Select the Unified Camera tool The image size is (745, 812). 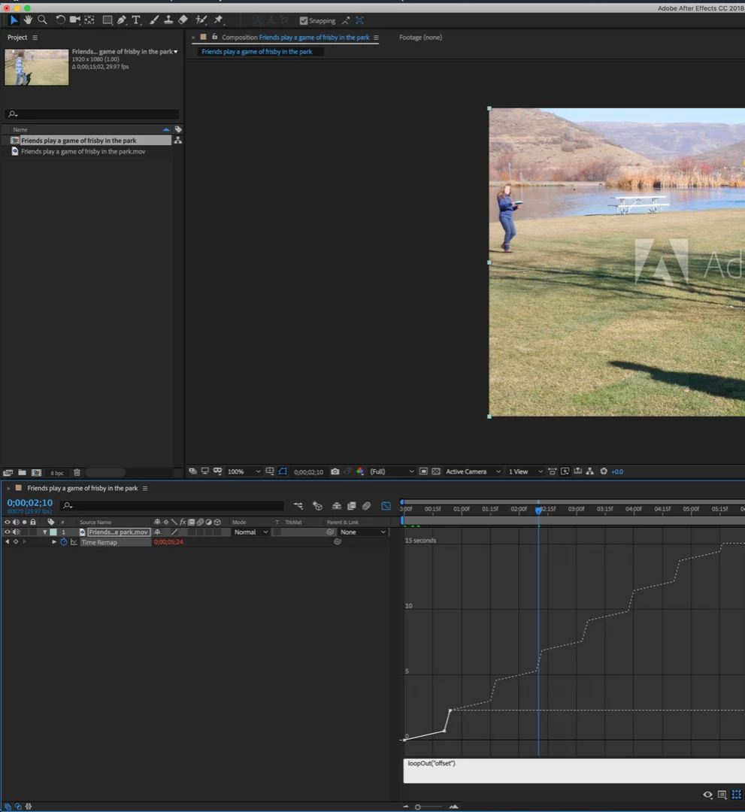[x=75, y=20]
